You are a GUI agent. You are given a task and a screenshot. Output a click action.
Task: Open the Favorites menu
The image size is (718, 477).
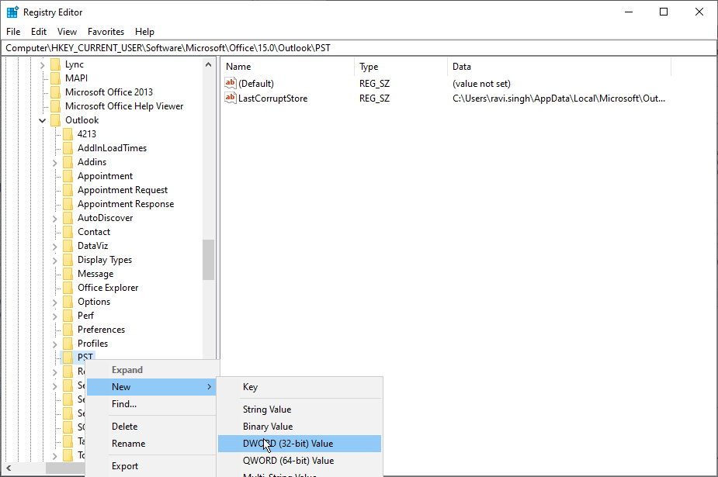(106, 32)
